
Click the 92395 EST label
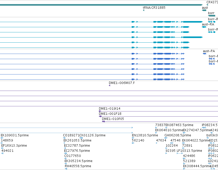[x=170, y=151]
